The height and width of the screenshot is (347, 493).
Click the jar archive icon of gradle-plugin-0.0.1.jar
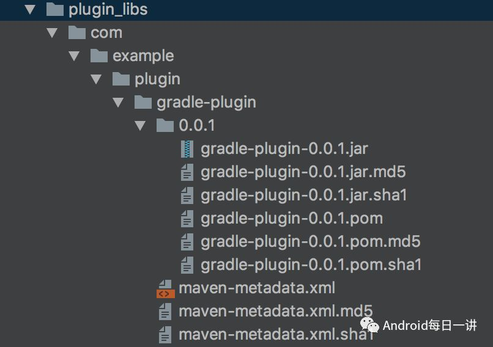tap(187, 149)
